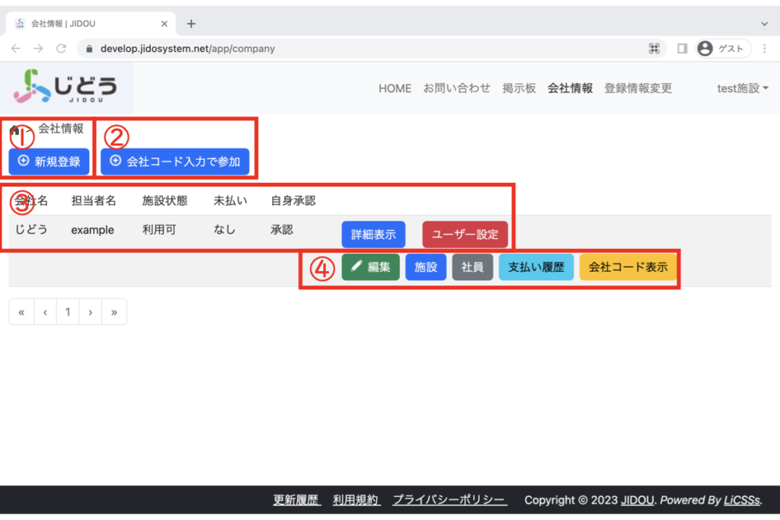Open the プライバシーポリシー footer link

[x=449, y=500]
